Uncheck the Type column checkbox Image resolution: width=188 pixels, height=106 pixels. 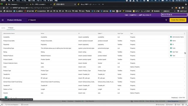click(171, 56)
